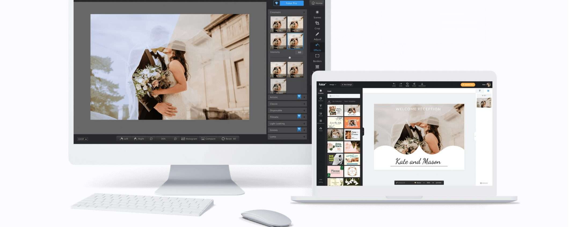Click the redo icon in fotor design editor
This screenshot has width=569, height=227.
(x=401, y=84)
